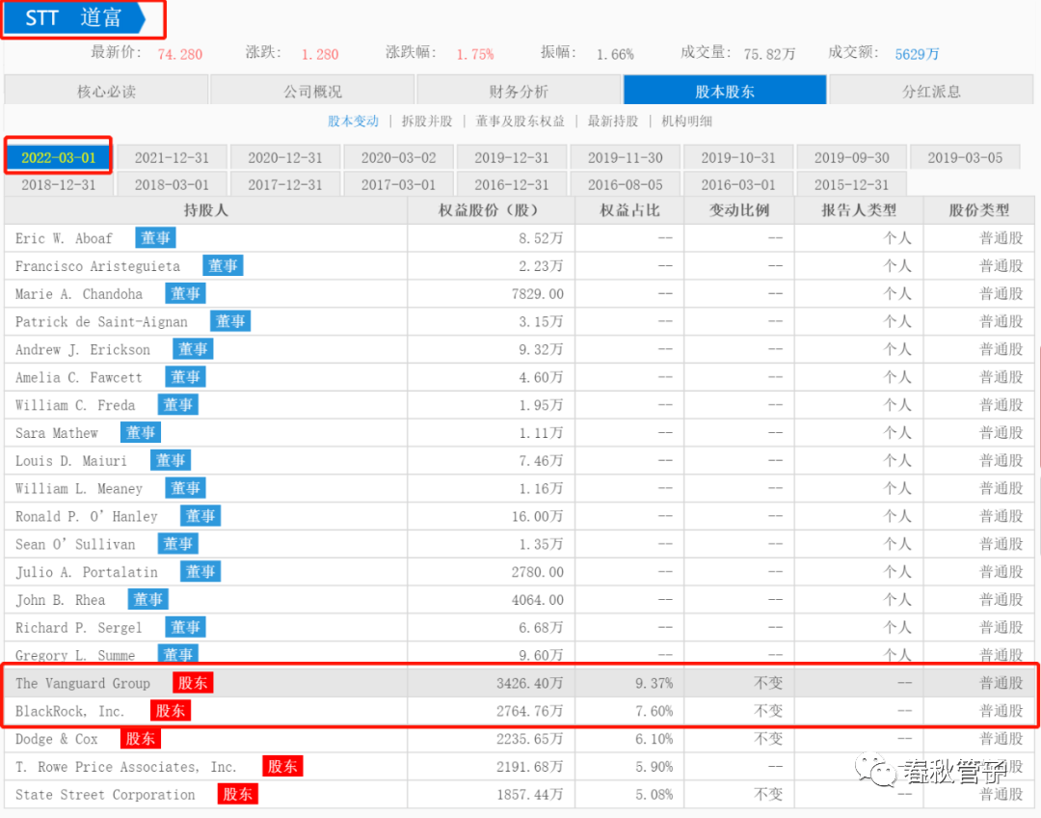The height and width of the screenshot is (818, 1041).
Task: Select the 2016-03-01 date tab
Action: pyautogui.click(x=738, y=184)
